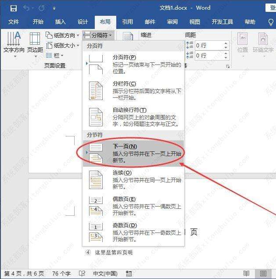Switch to Print Layout view icon
The image size is (276, 279).
[x=263, y=273]
